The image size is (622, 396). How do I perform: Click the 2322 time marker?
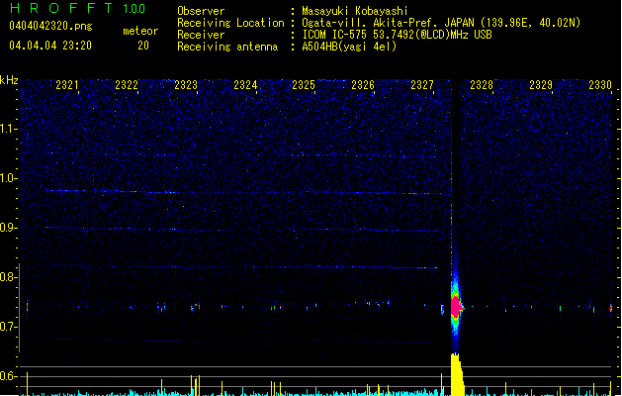click(x=127, y=85)
